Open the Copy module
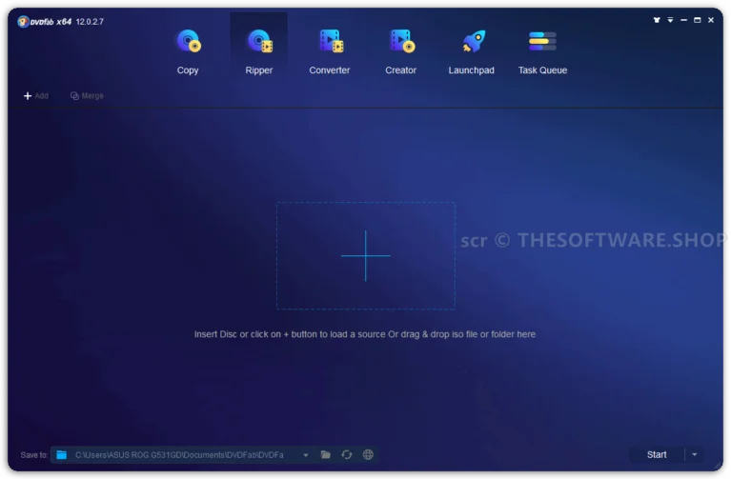Image resolution: width=731 pixels, height=479 pixels. click(188, 51)
